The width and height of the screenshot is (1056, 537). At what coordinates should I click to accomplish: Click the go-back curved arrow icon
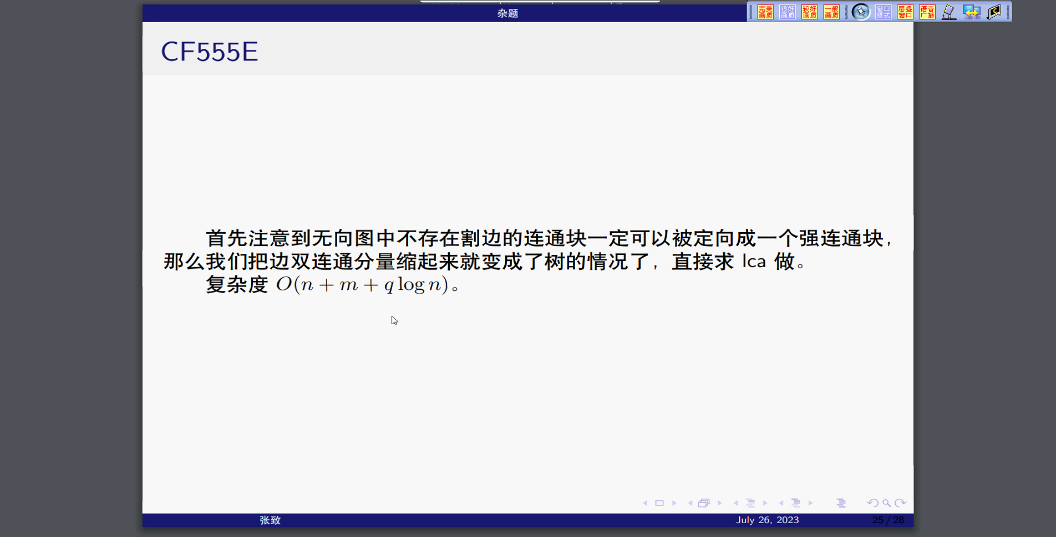(x=872, y=503)
